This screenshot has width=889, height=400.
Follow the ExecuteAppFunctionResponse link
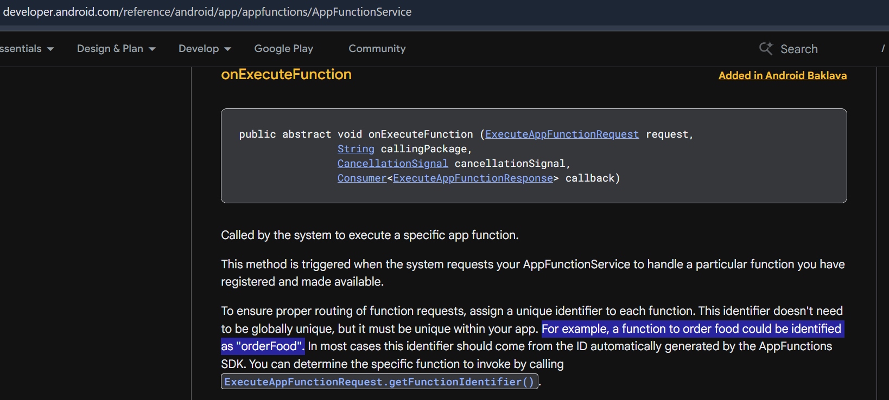473,178
